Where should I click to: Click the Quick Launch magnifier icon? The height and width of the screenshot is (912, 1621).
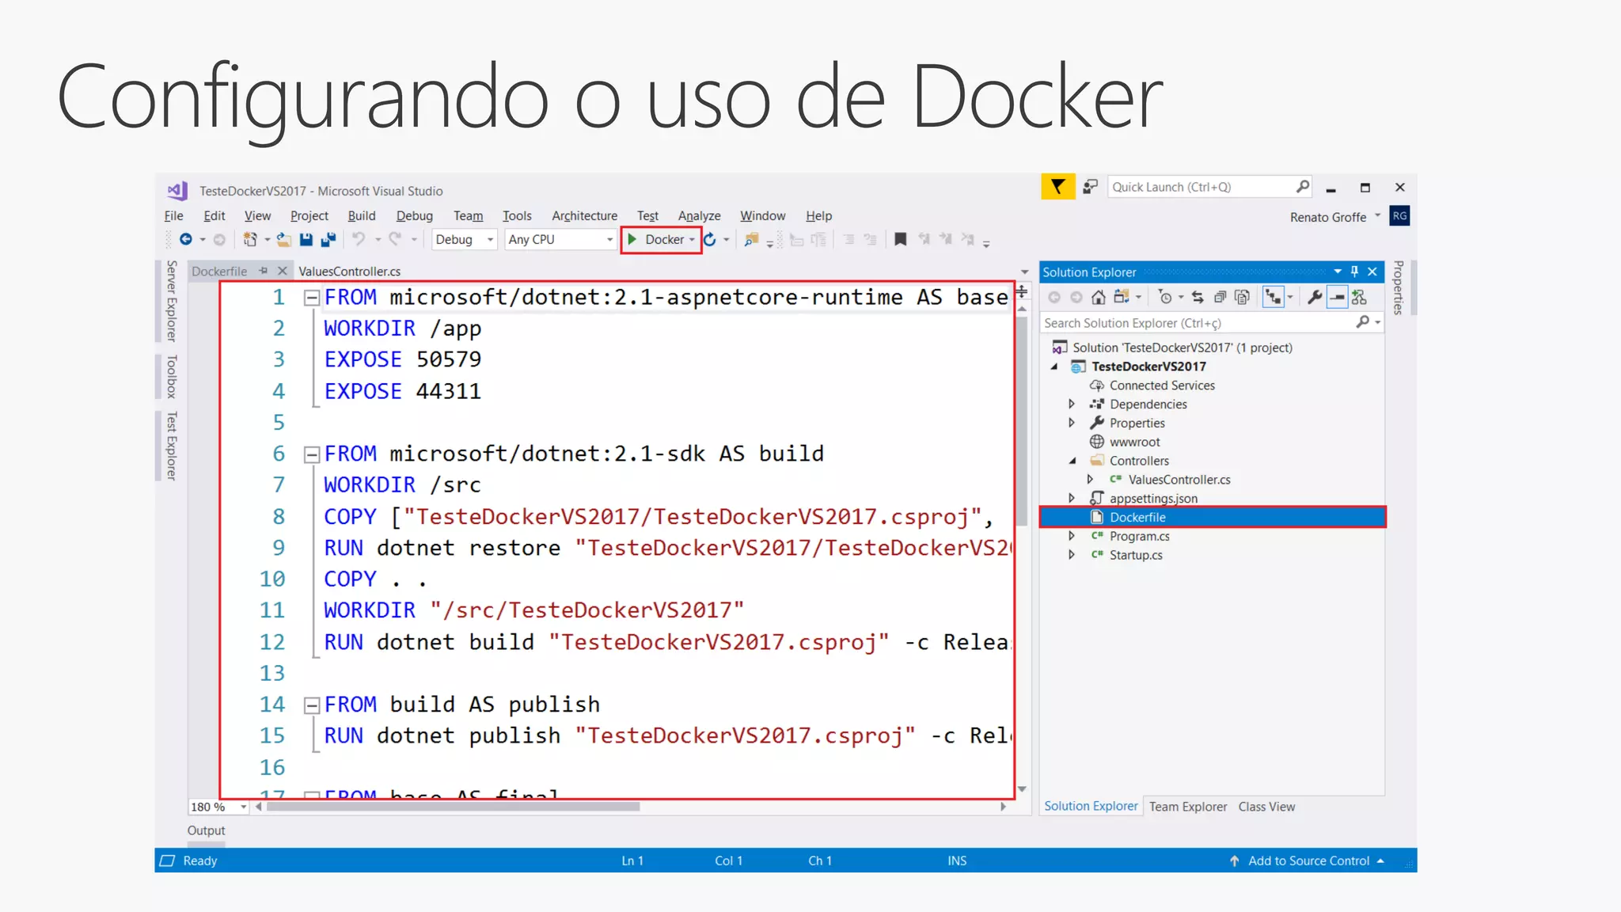[1302, 187]
